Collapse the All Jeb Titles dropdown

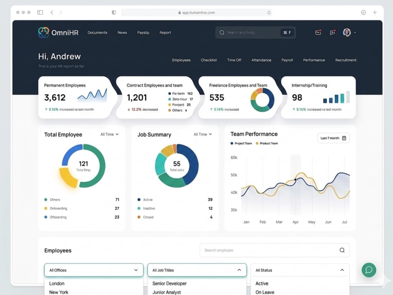click(x=197, y=270)
